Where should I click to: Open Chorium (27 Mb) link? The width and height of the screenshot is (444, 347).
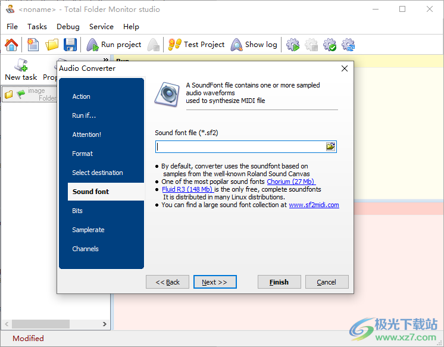coord(291,182)
